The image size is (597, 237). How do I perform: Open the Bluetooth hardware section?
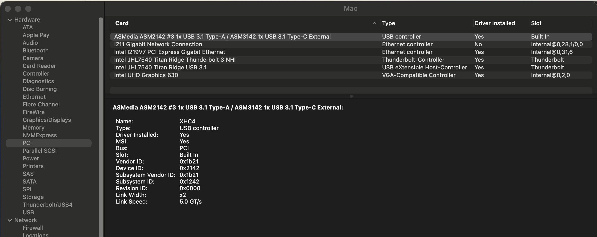[36, 50]
